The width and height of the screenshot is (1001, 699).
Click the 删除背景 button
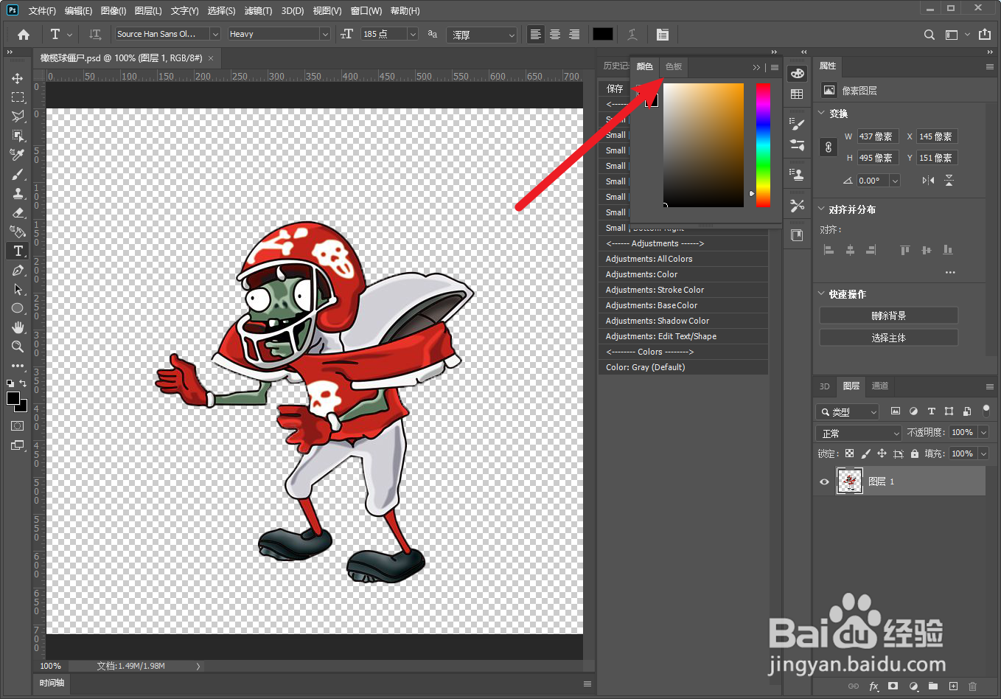click(889, 316)
